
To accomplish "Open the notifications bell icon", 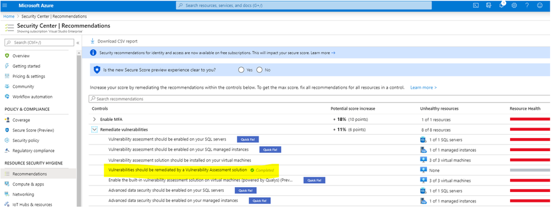I will pyautogui.click(x=502, y=6).
